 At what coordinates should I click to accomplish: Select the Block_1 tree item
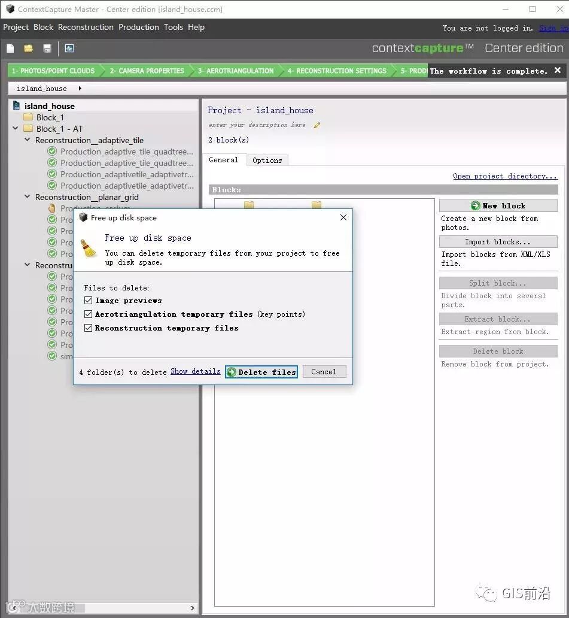click(x=50, y=117)
